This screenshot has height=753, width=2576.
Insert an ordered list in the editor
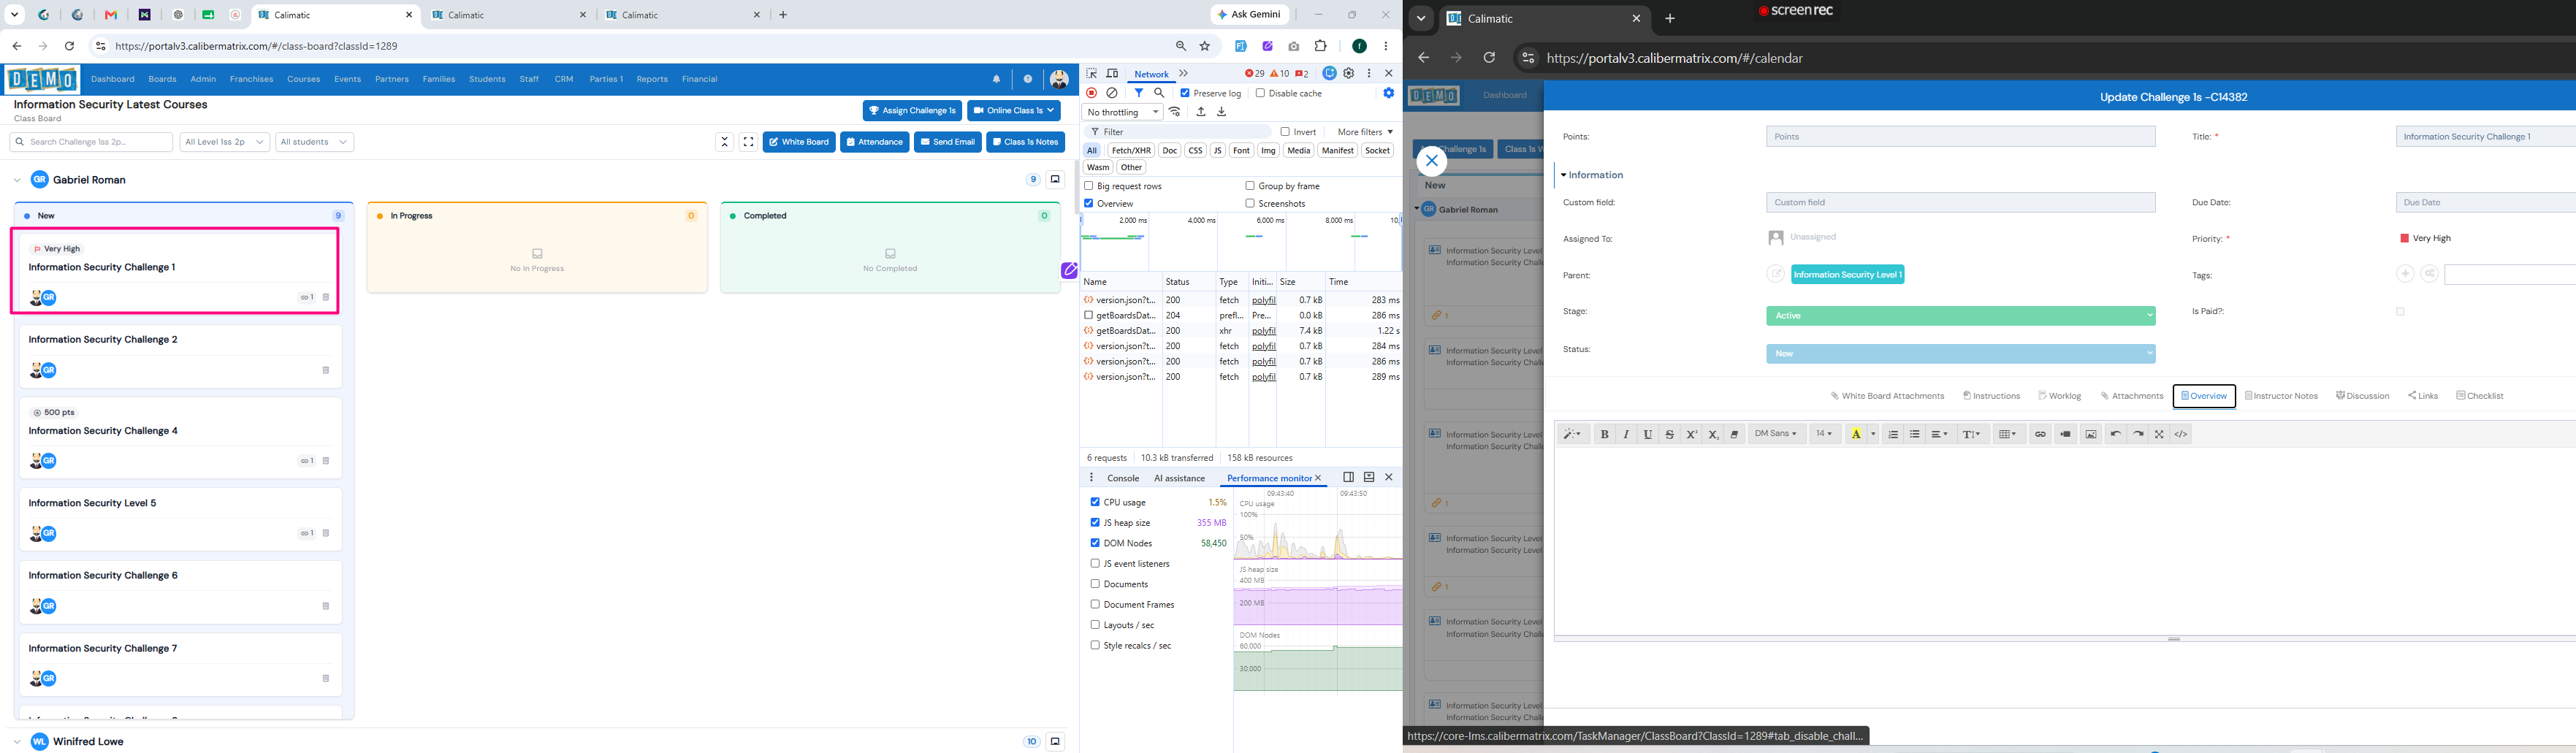click(x=1893, y=434)
